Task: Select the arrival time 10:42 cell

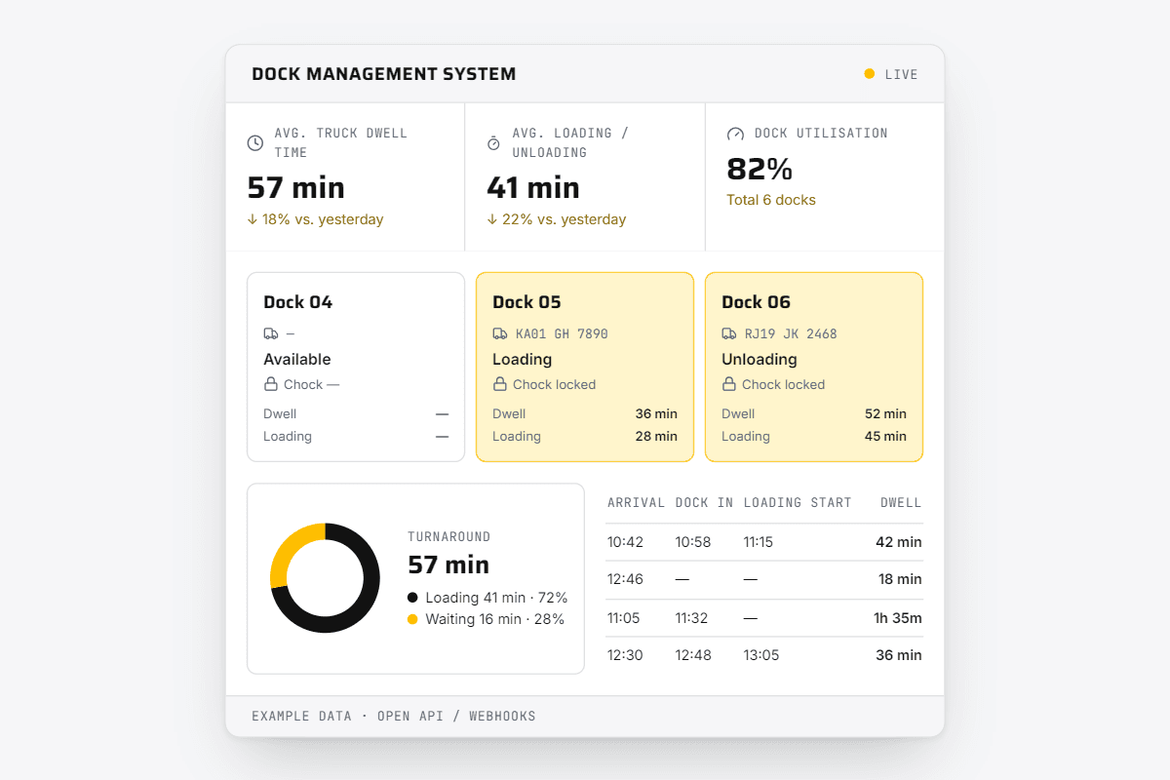Action: (625, 542)
